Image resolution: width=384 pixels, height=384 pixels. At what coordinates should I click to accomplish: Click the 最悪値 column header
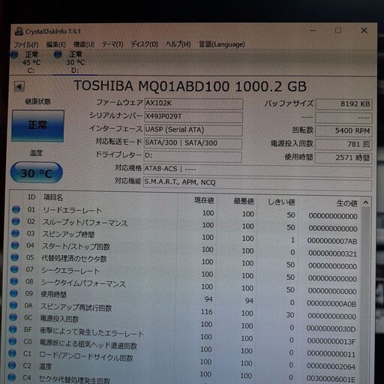[244, 201]
